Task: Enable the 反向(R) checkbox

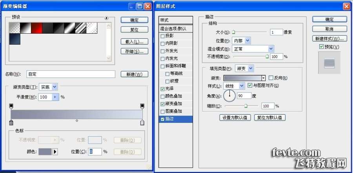Action: (x=271, y=78)
